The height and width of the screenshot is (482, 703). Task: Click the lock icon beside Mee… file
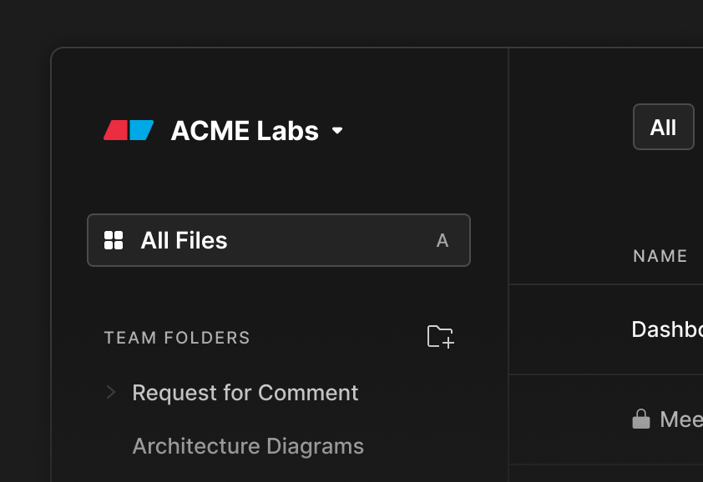641,419
